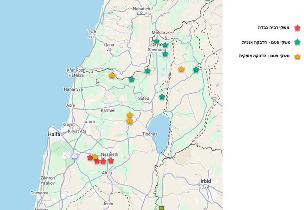Click the Haifa city label
The width and height of the screenshot is (304, 210).
click(x=54, y=134)
